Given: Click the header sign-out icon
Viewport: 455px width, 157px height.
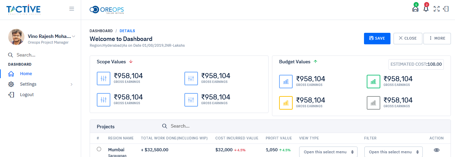Looking at the screenshot, I should (446, 9).
